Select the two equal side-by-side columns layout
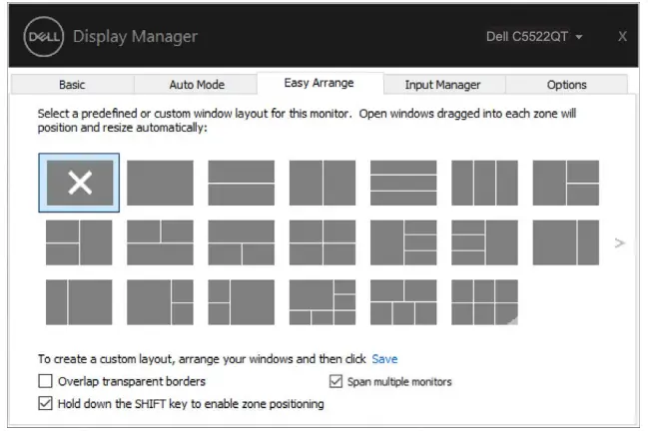648x431 pixels. click(x=322, y=183)
